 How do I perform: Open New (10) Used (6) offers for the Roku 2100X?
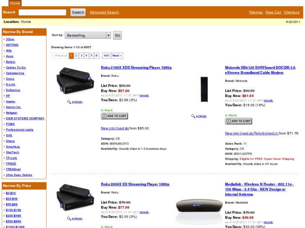coord(115,128)
